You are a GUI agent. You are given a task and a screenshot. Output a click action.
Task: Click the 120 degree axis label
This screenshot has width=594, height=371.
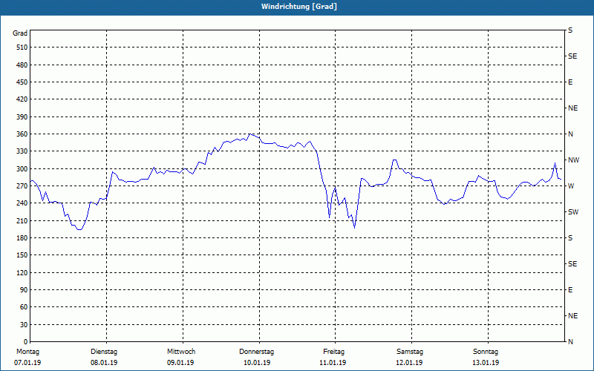pos(22,272)
